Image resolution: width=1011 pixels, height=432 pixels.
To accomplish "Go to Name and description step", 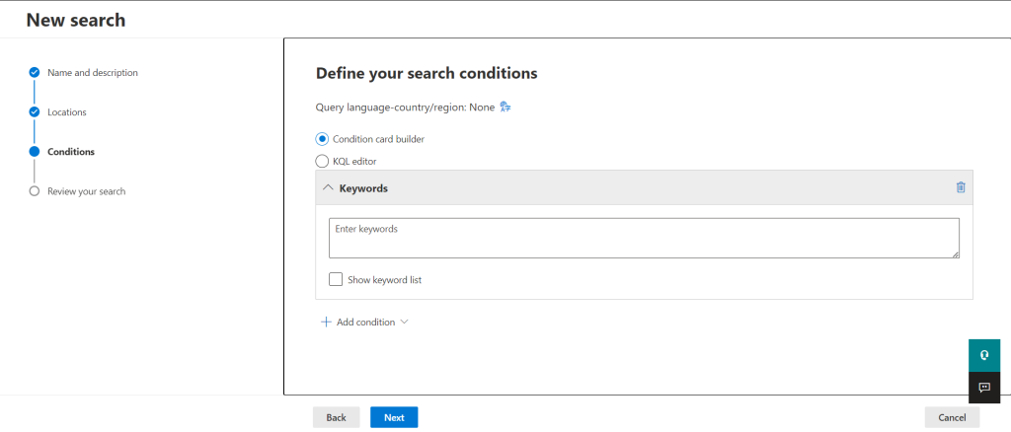I will click(x=93, y=73).
